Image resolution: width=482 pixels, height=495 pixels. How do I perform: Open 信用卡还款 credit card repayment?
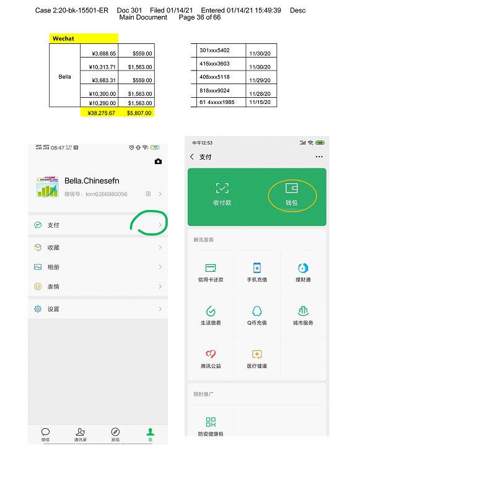[x=211, y=272]
